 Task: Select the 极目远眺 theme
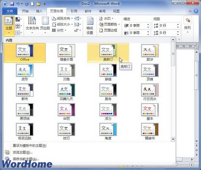point(25,132)
